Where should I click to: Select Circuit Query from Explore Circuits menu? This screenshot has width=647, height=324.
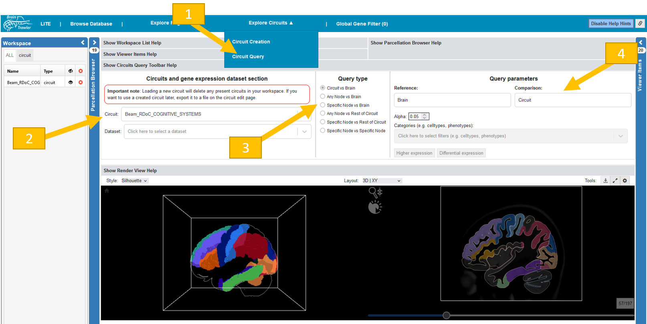248,56
